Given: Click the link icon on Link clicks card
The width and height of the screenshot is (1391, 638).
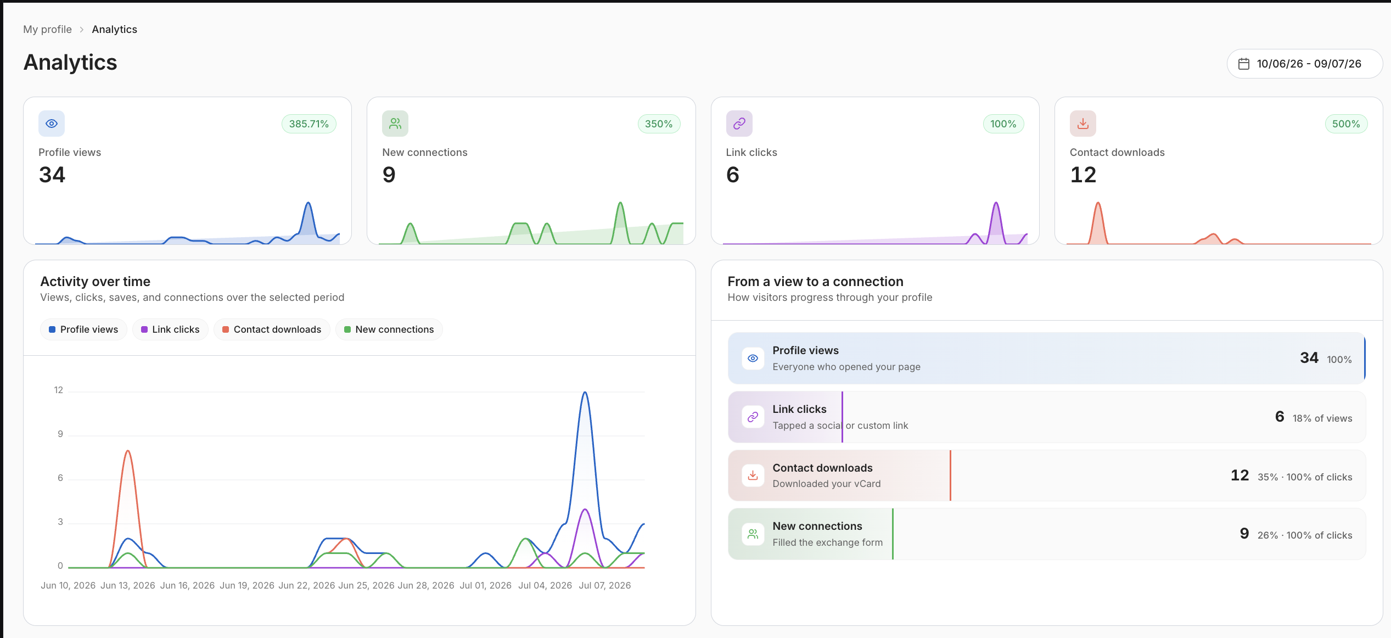Looking at the screenshot, I should click(x=739, y=124).
